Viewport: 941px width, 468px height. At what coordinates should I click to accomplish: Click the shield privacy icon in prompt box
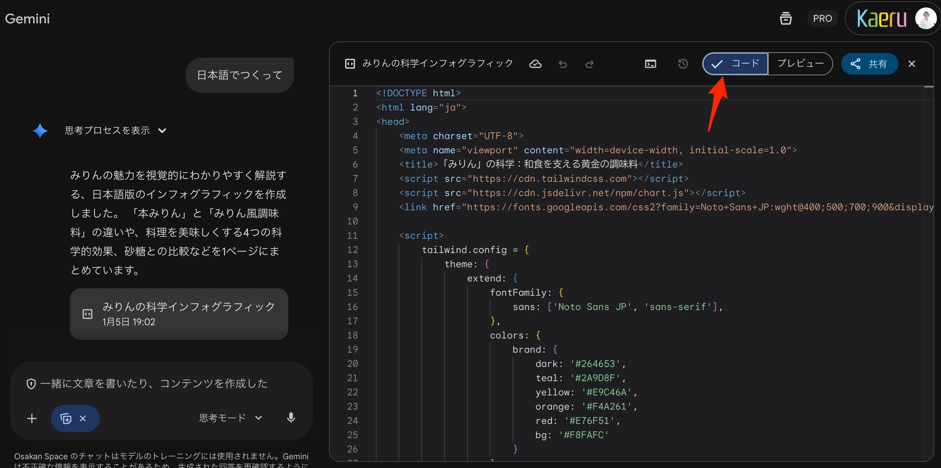point(31,384)
